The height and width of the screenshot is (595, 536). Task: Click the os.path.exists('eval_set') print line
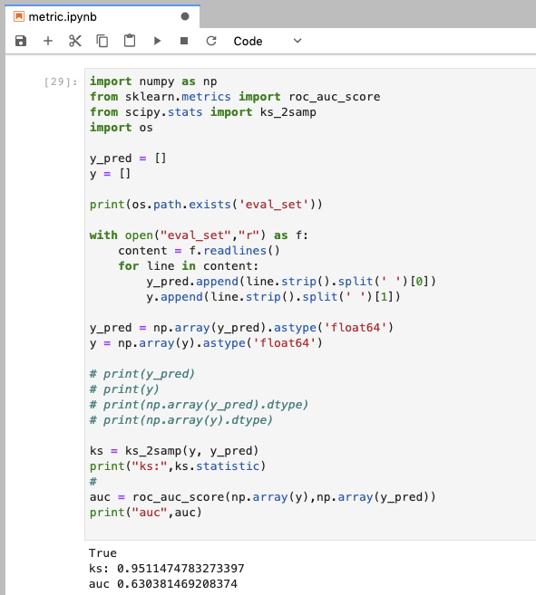click(x=206, y=205)
